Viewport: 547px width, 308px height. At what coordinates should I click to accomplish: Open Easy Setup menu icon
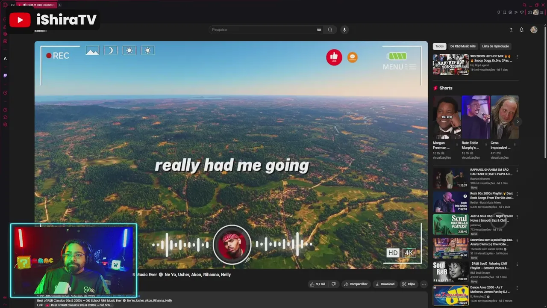(x=541, y=12)
